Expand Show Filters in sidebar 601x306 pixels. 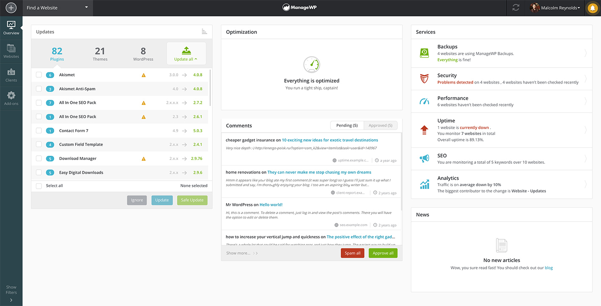pyautogui.click(x=11, y=293)
